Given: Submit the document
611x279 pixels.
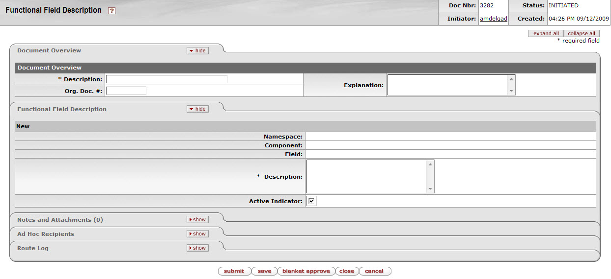Looking at the screenshot, I should click(234, 271).
